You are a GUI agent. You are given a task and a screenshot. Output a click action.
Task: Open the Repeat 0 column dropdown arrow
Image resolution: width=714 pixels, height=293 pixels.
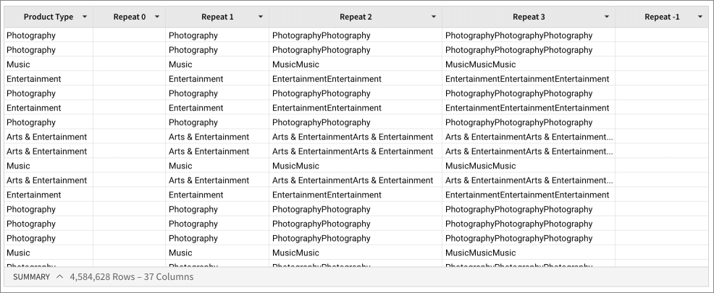click(x=157, y=17)
